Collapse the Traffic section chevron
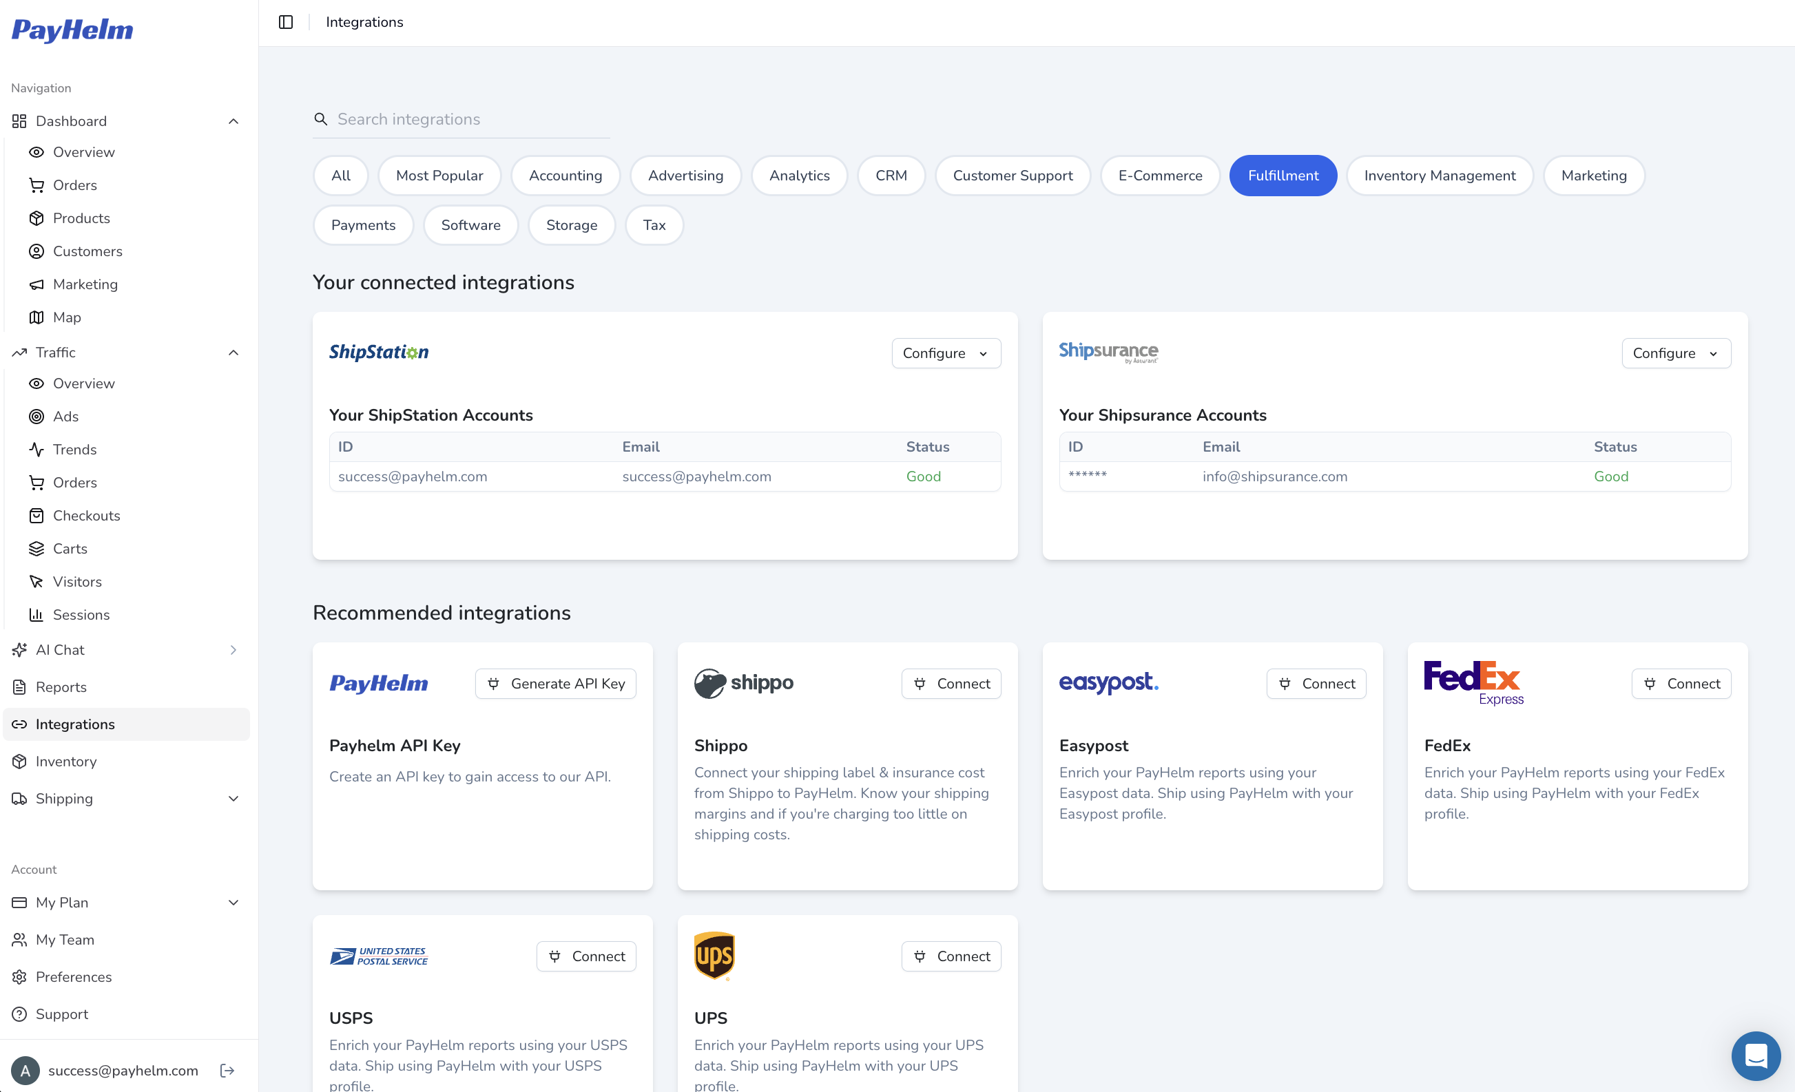 [233, 353]
